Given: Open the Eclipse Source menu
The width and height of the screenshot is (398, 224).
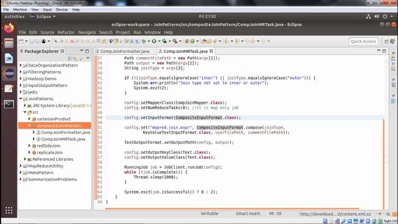Looking at the screenshot, I should pos(47,32).
